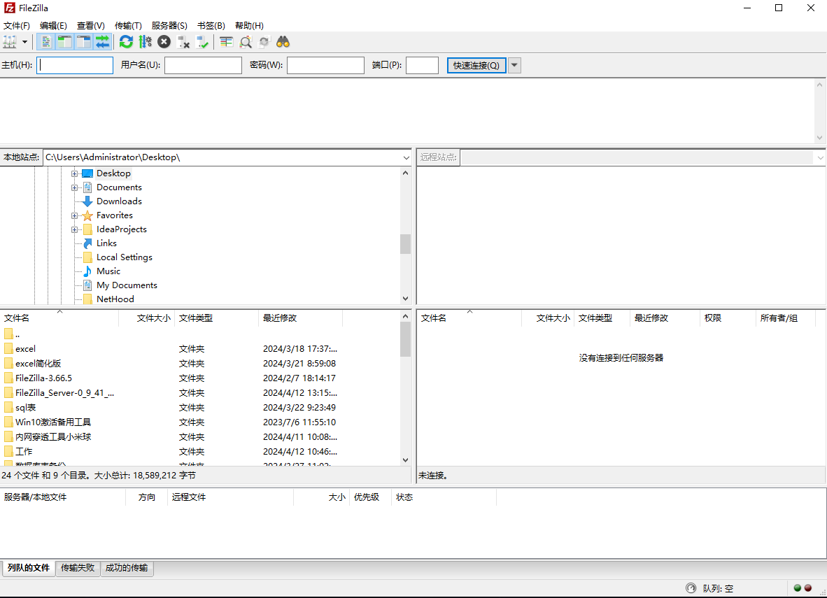
Task: Open the quick connect history dropdown arrow
Action: 514,65
